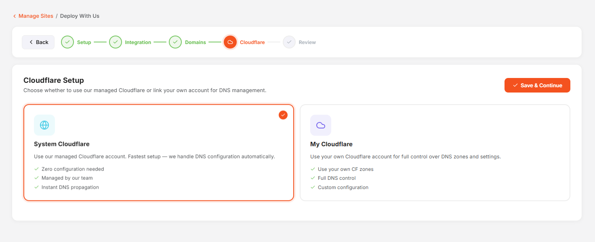Click 'Use your own CF zones' text
Viewport: 595px width, 242px height.
click(346, 169)
